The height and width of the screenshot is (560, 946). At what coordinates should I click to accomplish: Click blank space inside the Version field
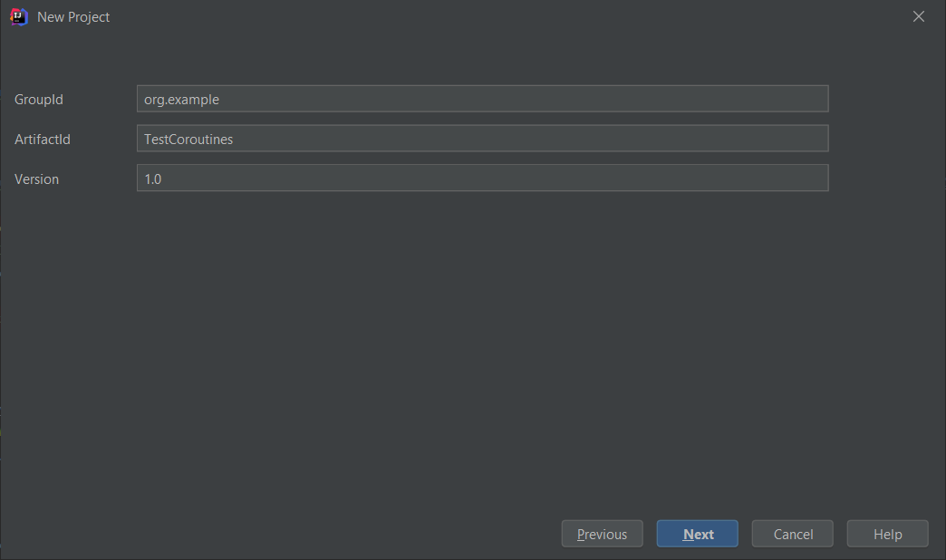tap(544, 179)
